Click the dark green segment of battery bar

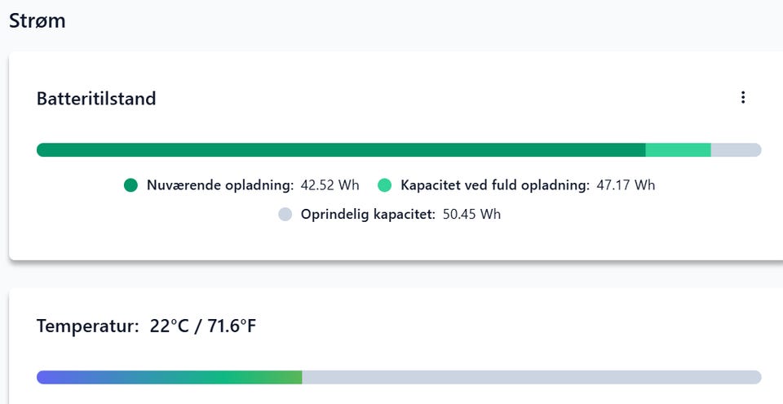[x=341, y=150]
